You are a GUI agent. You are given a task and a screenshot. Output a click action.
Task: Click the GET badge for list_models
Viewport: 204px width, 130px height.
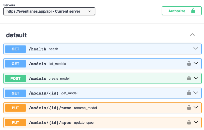point(15,64)
